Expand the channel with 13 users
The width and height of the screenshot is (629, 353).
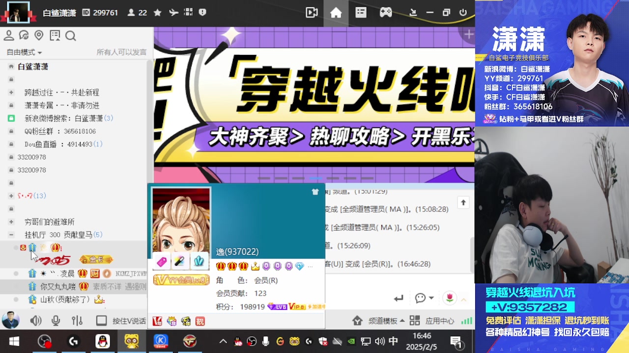(11, 196)
